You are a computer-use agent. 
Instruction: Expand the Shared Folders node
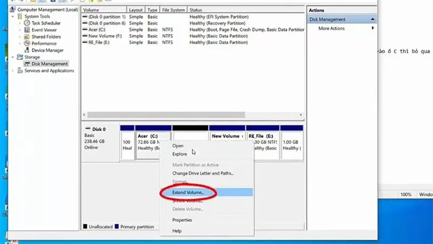point(20,37)
